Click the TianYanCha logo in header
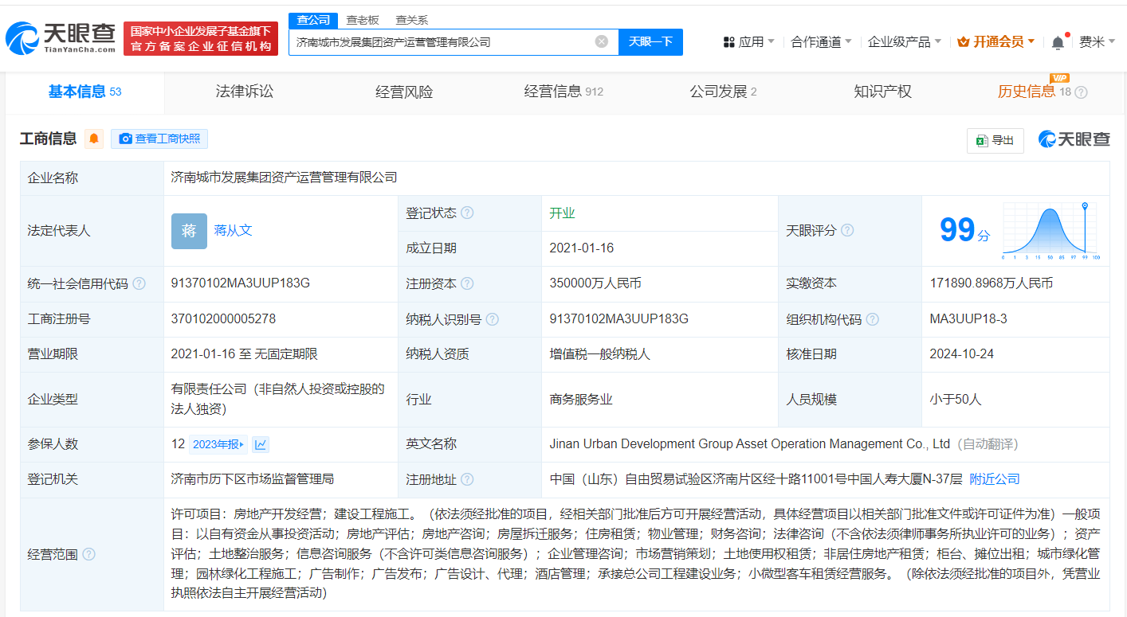Screen dimensions: 1127x617 (61, 37)
